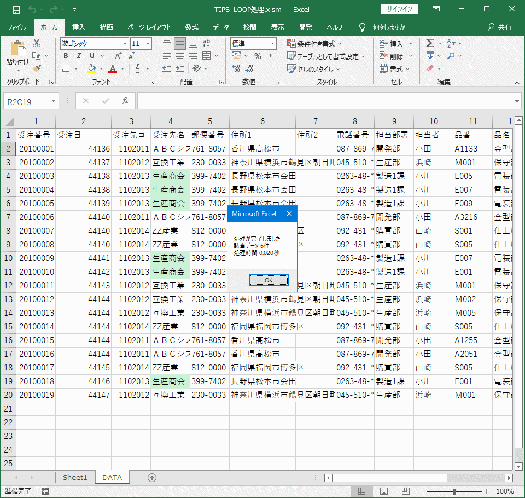525x498 pixels.
Task: Open the ファイル tab
Action: pyautogui.click(x=17, y=27)
